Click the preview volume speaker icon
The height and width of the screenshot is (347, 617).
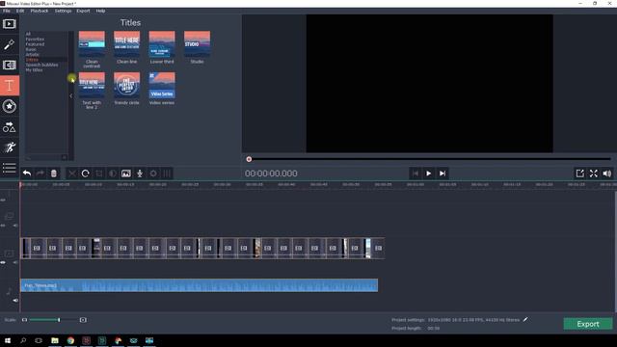pyautogui.click(x=607, y=173)
